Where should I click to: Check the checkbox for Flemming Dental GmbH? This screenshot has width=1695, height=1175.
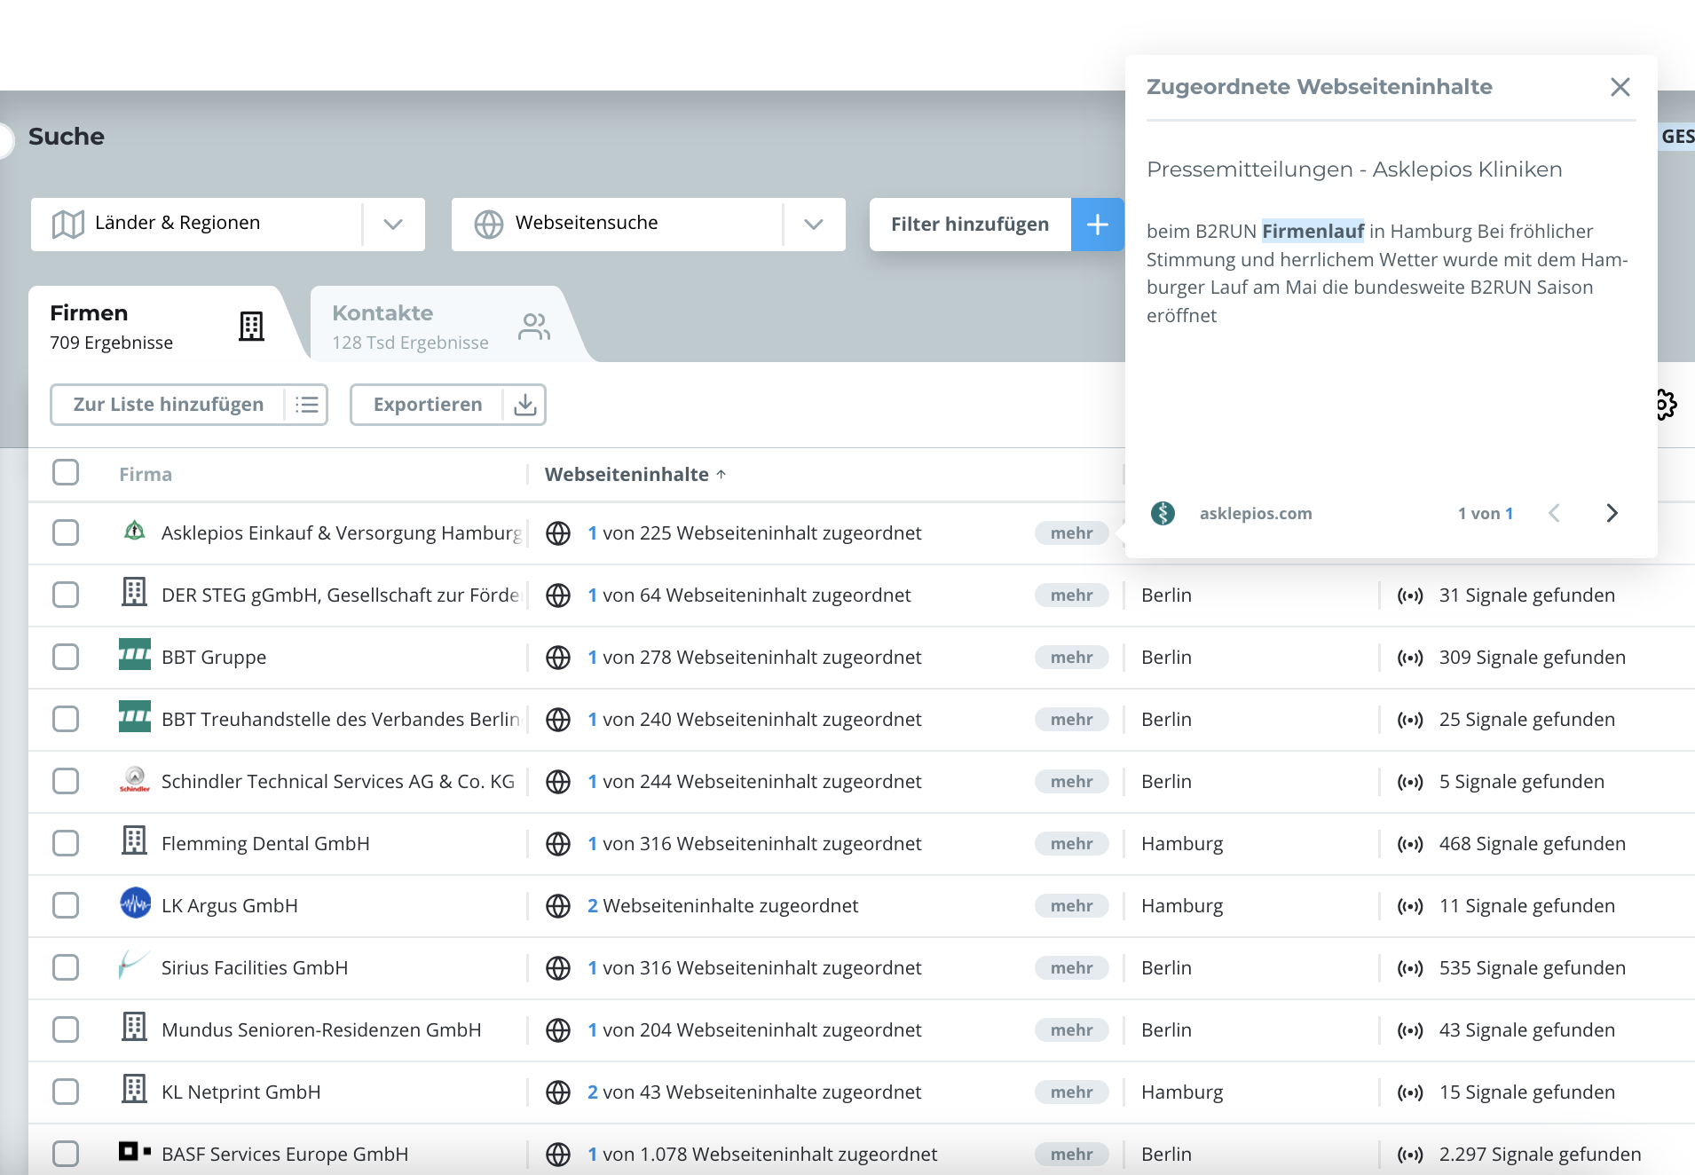66,843
